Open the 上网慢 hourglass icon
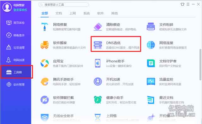 (98, 118)
